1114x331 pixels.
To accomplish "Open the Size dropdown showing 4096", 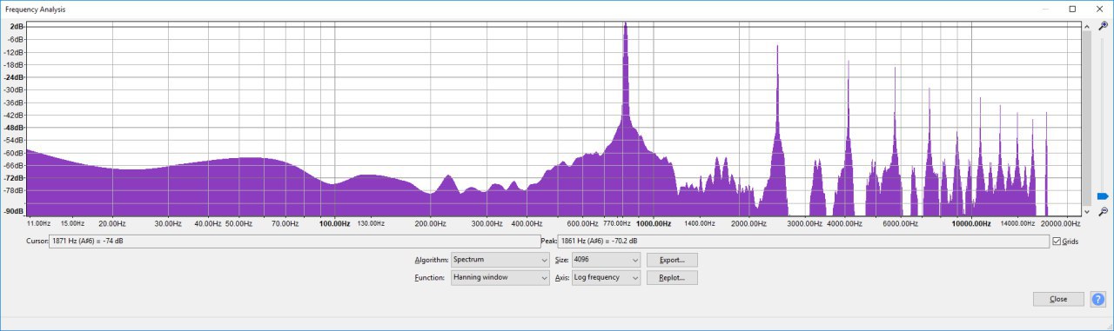I will [606, 260].
